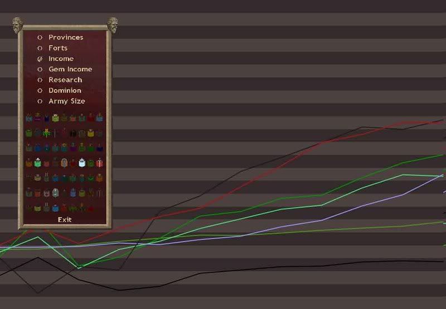Viewport: 446px width, 309px height.
Task: Toggle the bright blue banner in the bottom row
Action: point(55,208)
